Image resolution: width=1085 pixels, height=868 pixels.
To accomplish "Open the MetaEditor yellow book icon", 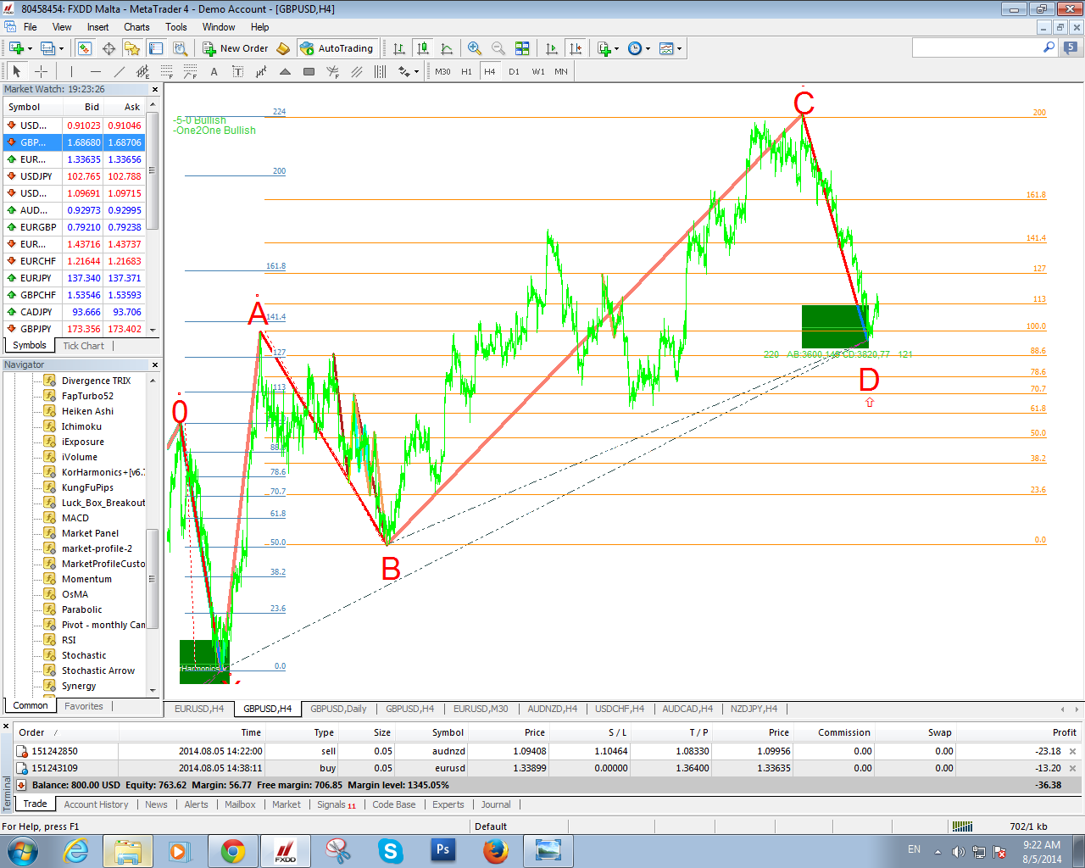I will (x=284, y=48).
